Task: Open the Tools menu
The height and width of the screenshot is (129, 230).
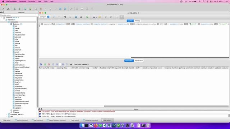Action: click(x=46, y=1)
